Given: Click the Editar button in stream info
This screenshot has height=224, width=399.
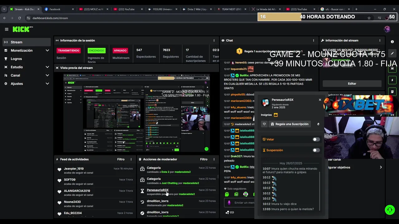Looking at the screenshot, I should pyautogui.click(x=352, y=84).
